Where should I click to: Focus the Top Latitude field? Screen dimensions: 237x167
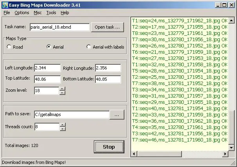point(47,79)
